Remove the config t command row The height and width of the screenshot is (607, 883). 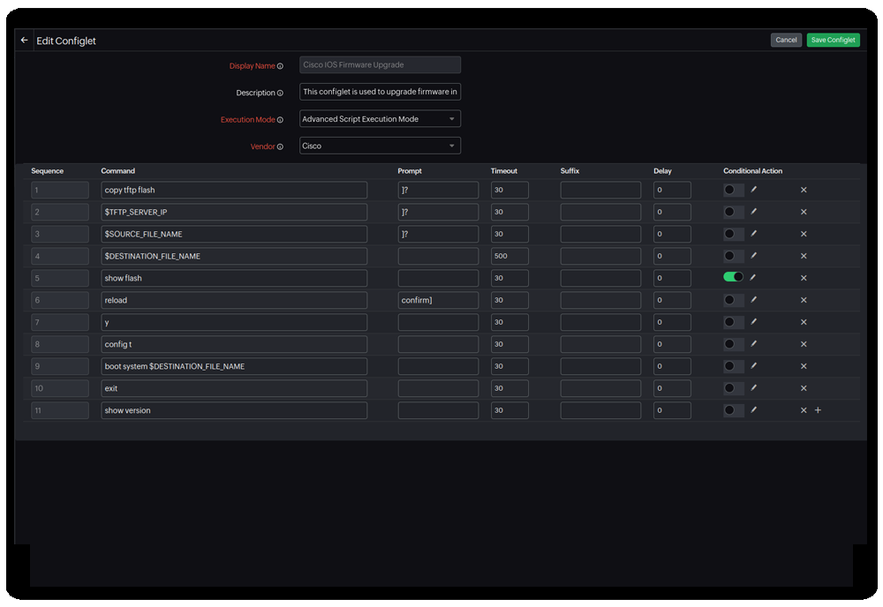point(804,344)
